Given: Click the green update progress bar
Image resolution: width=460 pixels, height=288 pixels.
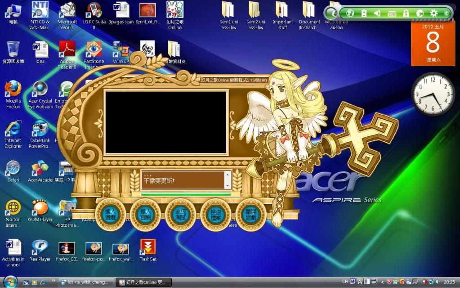Looking at the screenshot, I should pos(186,194).
